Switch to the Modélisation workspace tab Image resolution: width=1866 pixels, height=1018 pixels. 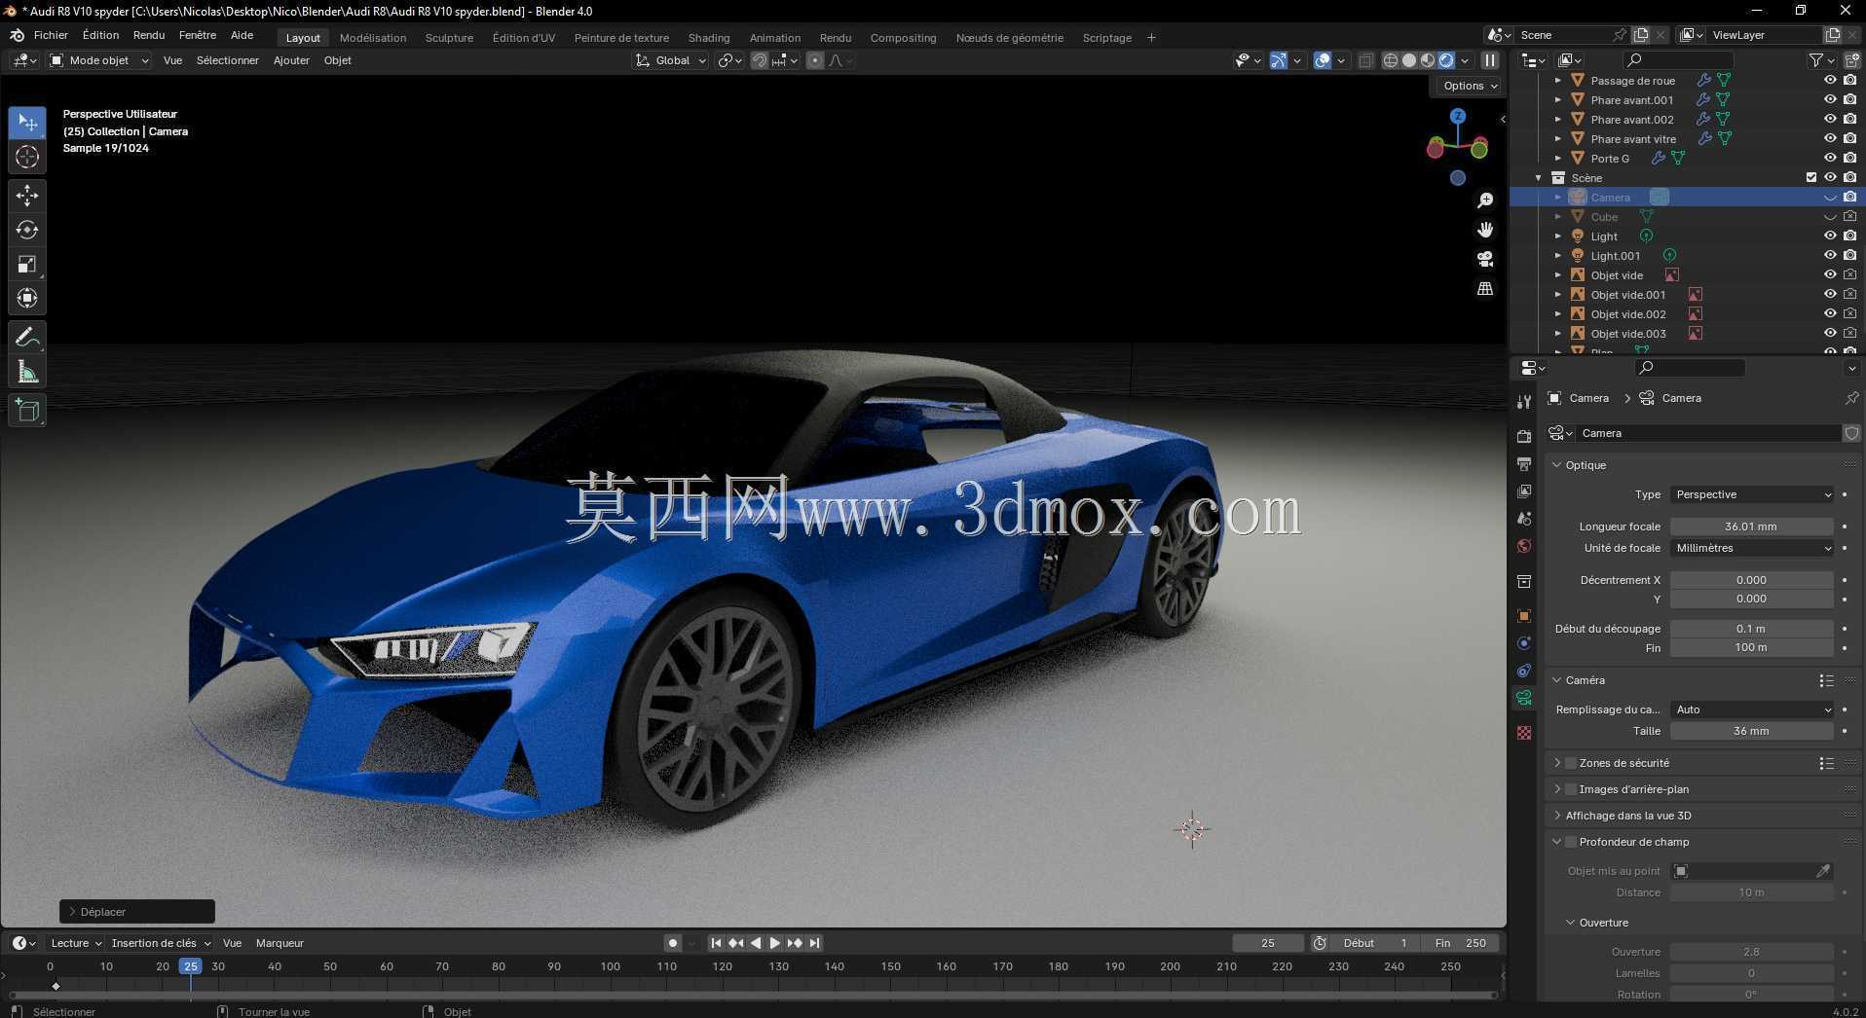[x=373, y=38]
